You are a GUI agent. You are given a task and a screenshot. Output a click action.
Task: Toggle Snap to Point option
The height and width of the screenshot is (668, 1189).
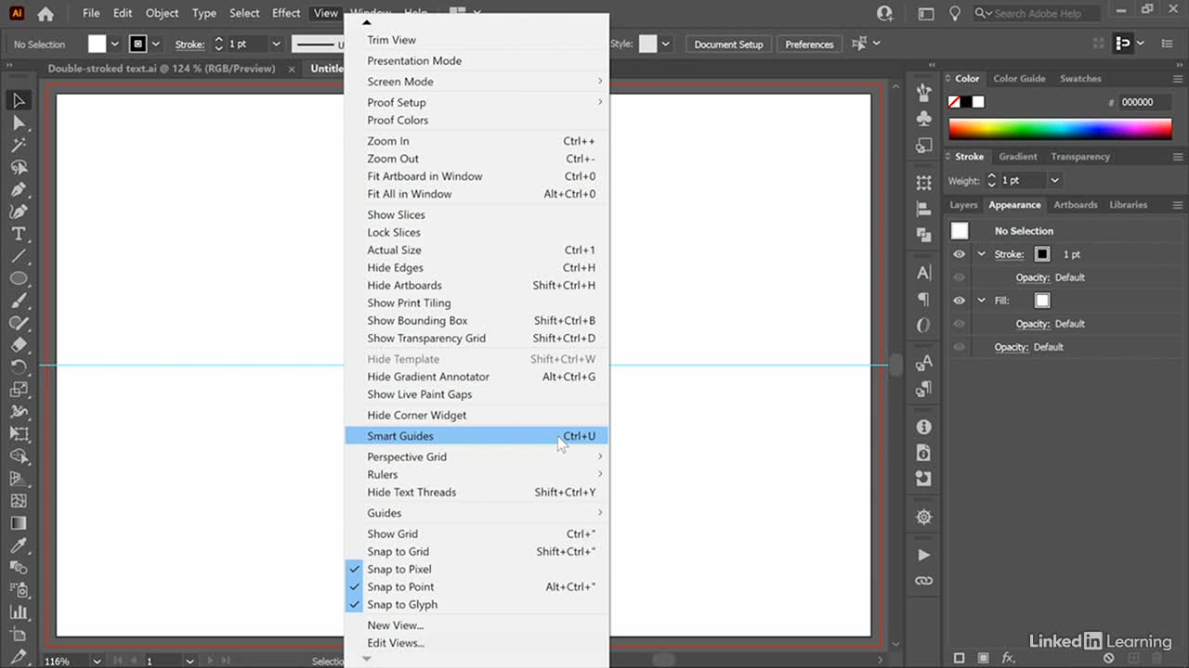pos(477,587)
